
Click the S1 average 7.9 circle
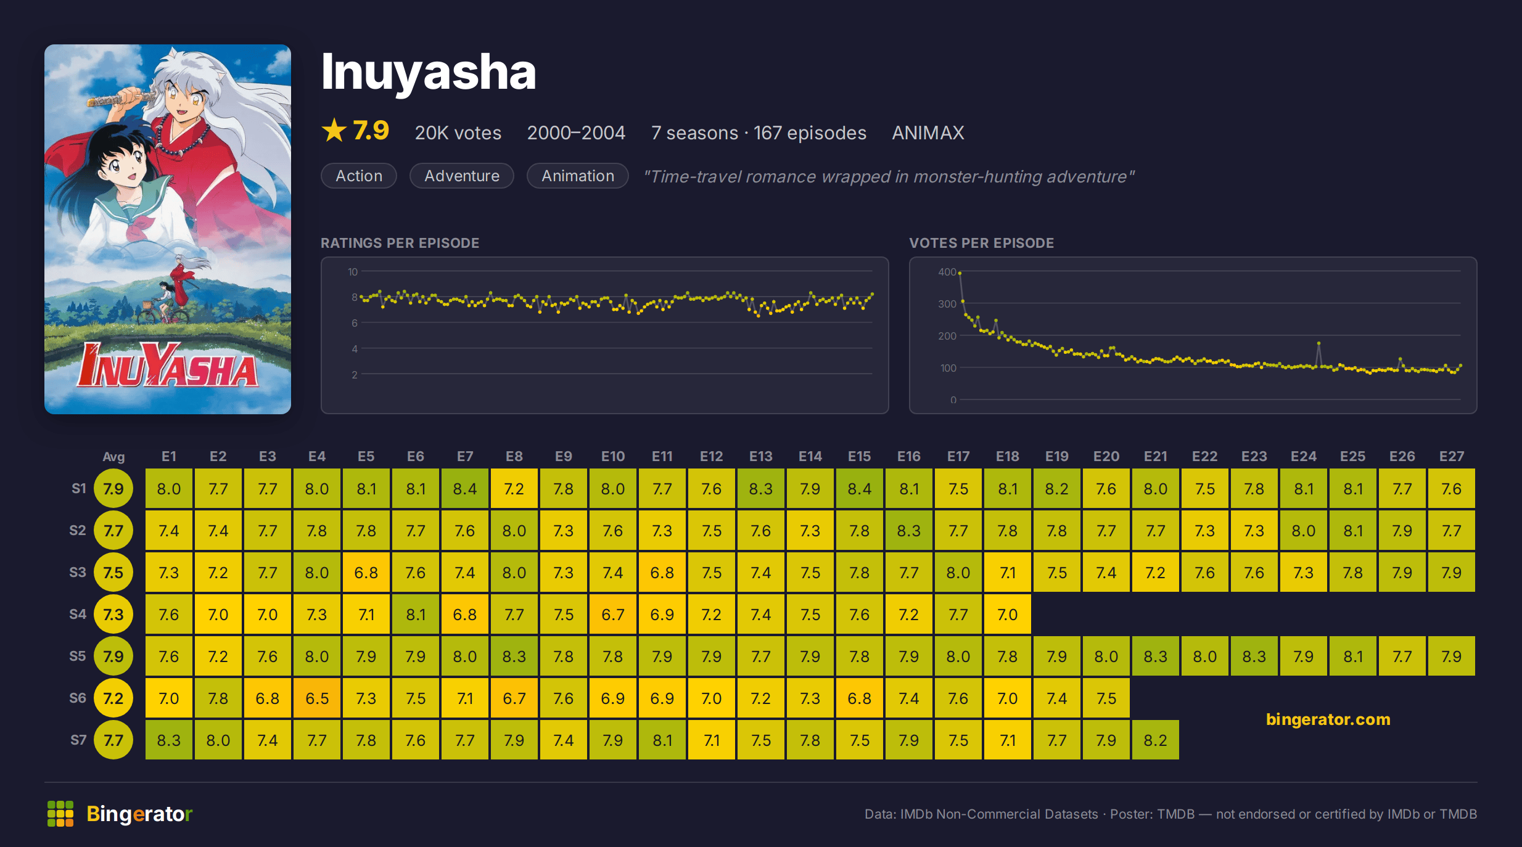coord(113,489)
